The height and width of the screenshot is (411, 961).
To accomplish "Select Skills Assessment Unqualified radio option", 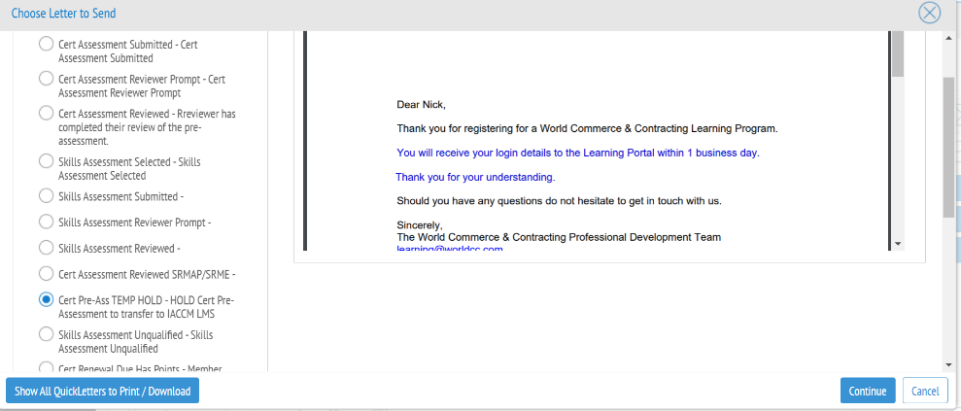I will 46,334.
